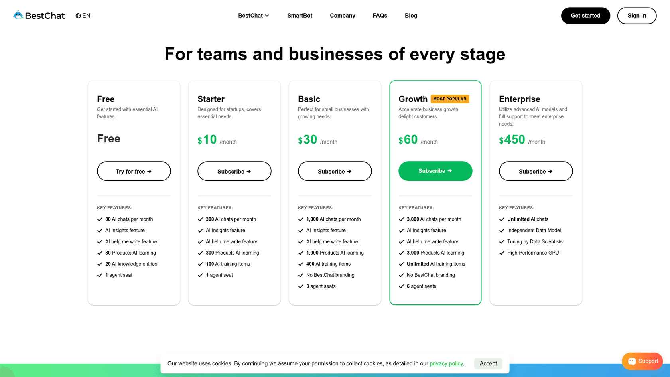The width and height of the screenshot is (670, 377).
Task: Click "3,000 Products AI learning" feature text
Action: pos(436,253)
